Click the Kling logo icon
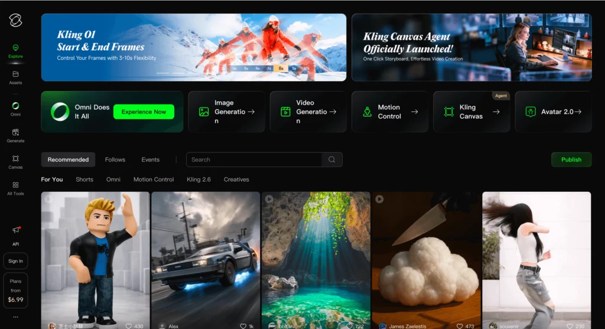 (x=15, y=21)
